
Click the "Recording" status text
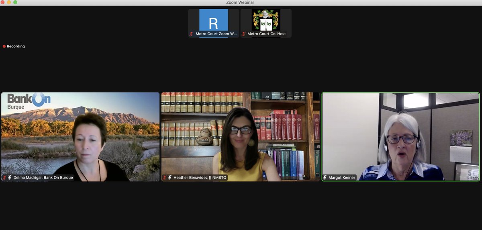tap(16, 46)
